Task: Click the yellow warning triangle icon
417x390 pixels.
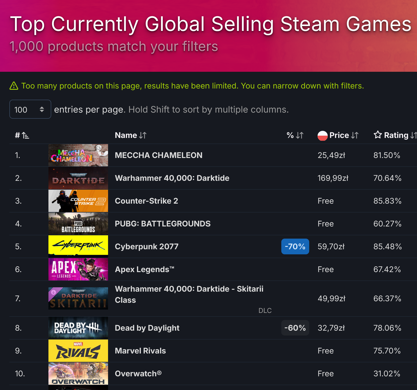Action: (14, 86)
